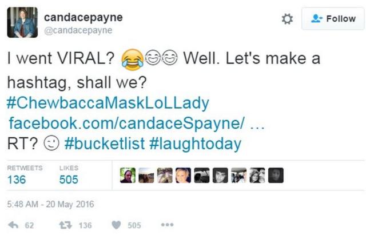Visit the @candacepayne handle link

(x=78, y=30)
